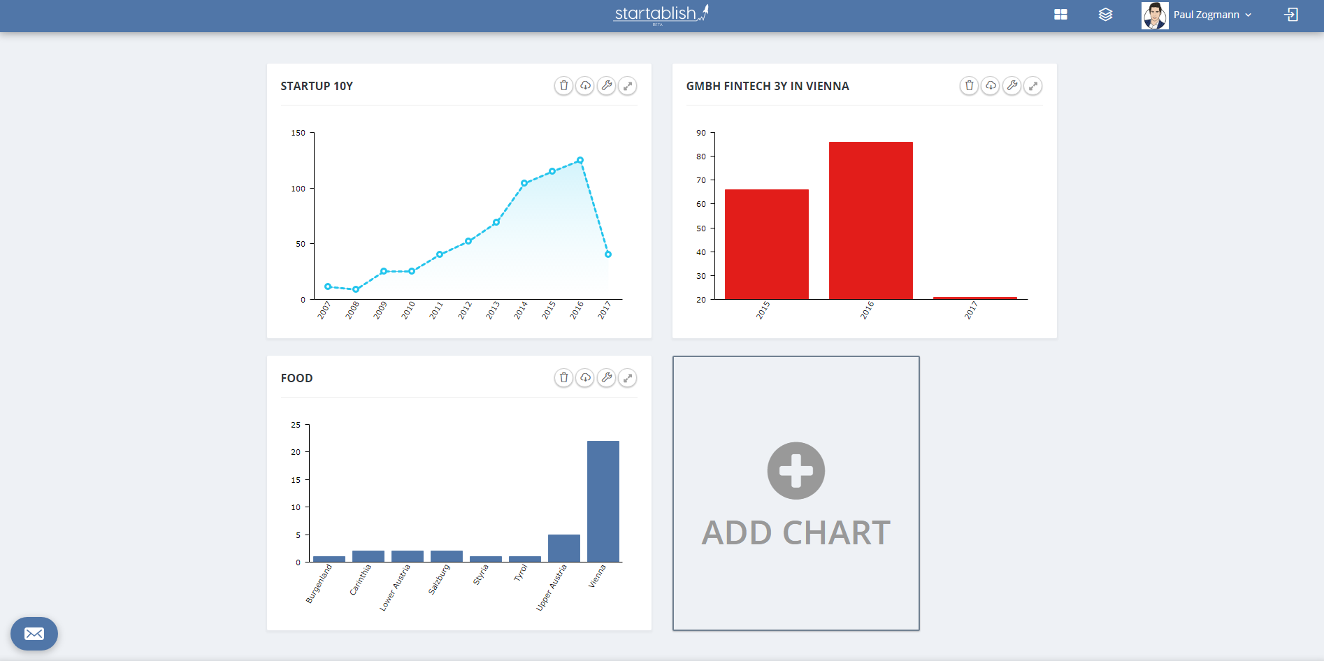This screenshot has height=661, width=1324.
Task: Delete the GmbH Fintech 3Y chart
Action: point(969,86)
